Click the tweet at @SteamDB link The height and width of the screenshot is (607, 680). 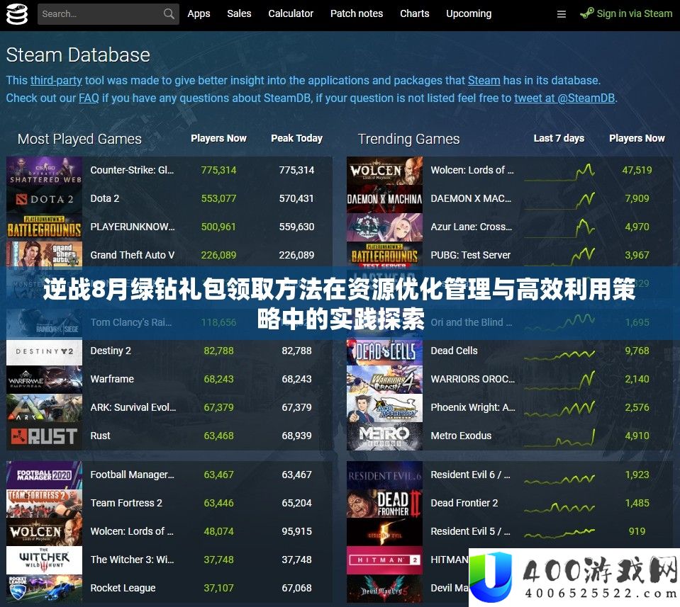pyautogui.click(x=564, y=98)
